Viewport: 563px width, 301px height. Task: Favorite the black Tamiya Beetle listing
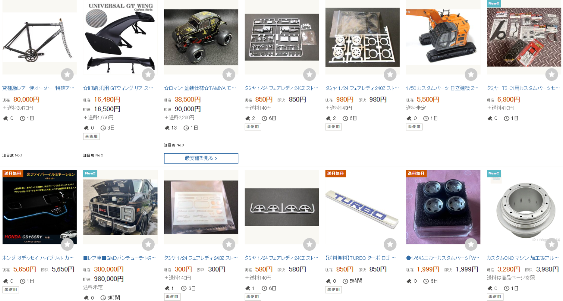point(229,74)
